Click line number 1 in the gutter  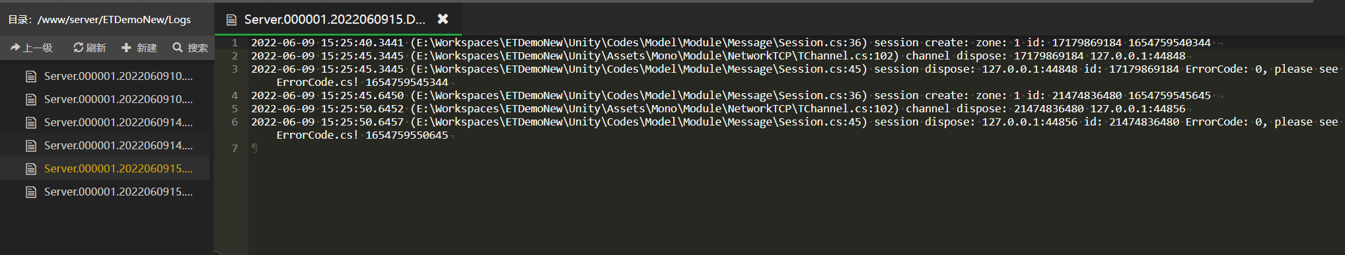[235, 42]
